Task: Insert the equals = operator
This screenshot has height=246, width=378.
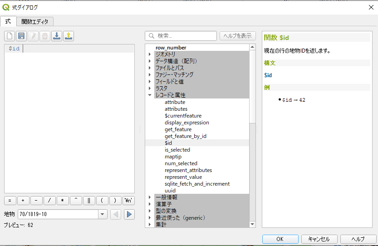Action: point(10,200)
